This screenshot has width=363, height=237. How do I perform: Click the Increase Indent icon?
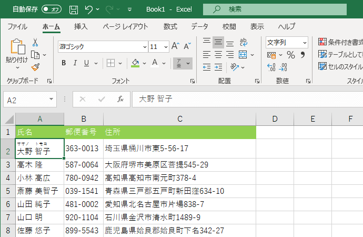coord(218,67)
